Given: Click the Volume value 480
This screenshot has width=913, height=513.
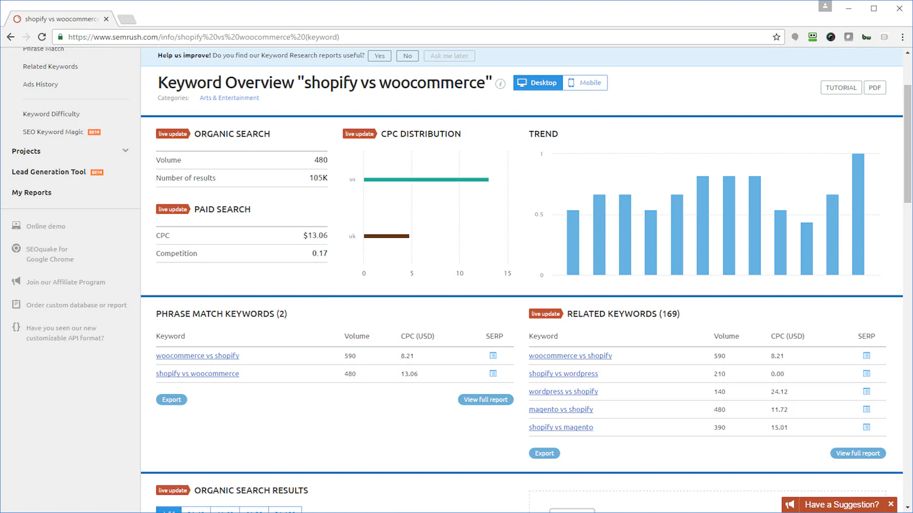Looking at the screenshot, I should tap(320, 160).
